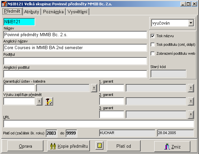The image size is (199, 154).
Task: Open lookup button for 2. garant
Action: pyautogui.click(x=191, y=101)
